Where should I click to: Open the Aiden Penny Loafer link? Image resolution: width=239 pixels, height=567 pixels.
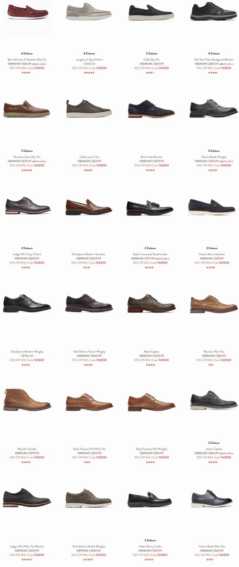click(150, 546)
